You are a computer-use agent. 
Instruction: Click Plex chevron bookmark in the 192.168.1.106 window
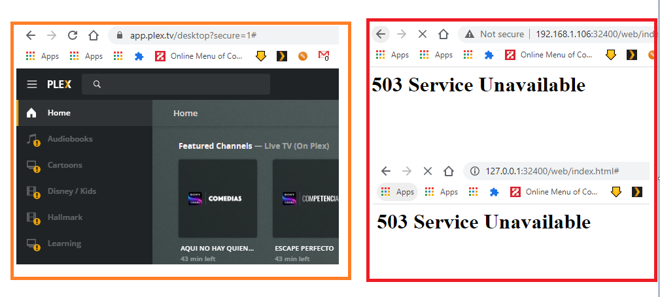pos(631,55)
